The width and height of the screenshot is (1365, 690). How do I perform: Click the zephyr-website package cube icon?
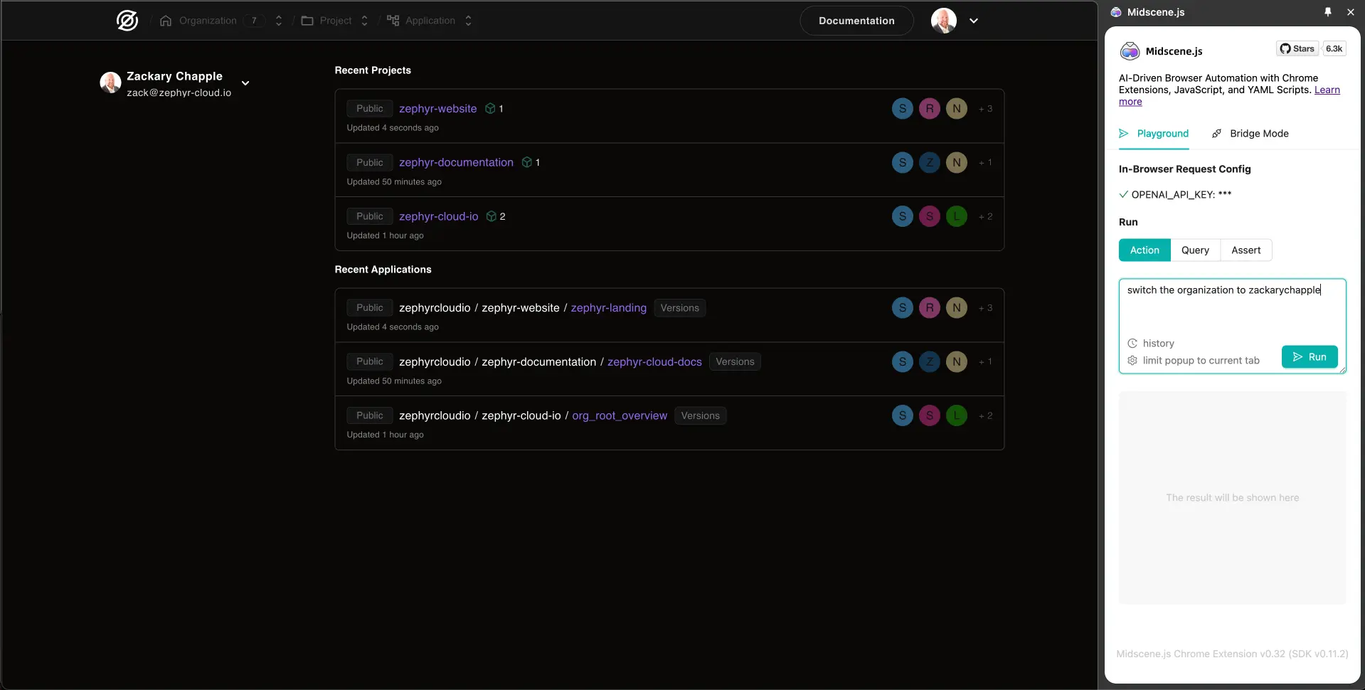(x=490, y=109)
